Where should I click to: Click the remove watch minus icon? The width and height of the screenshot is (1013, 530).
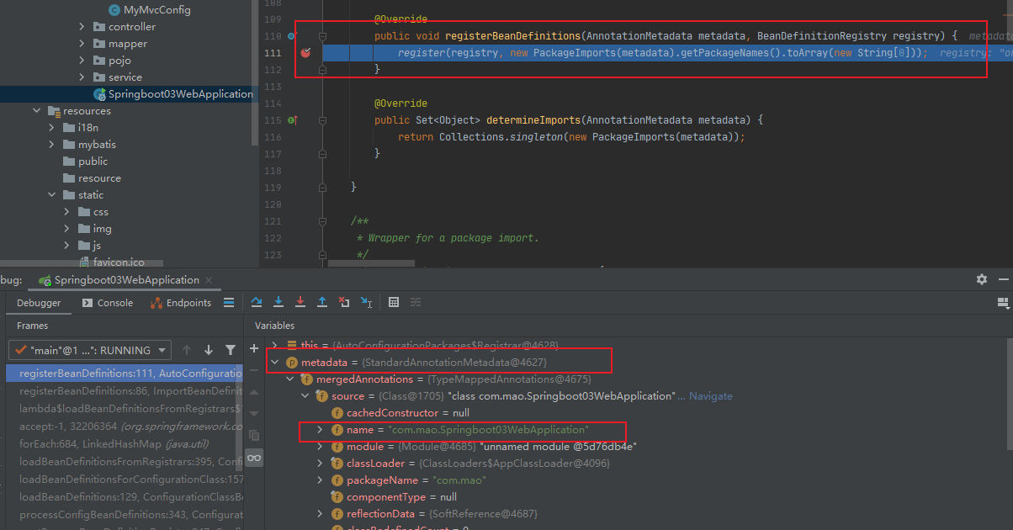(254, 370)
